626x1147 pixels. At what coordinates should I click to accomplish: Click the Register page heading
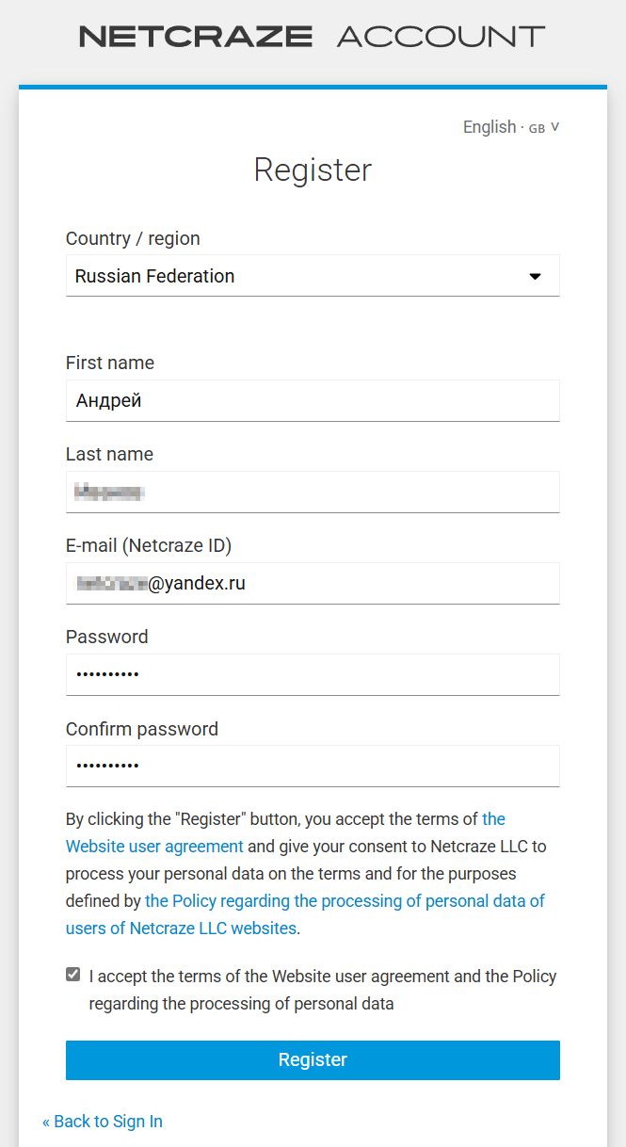[x=313, y=170]
